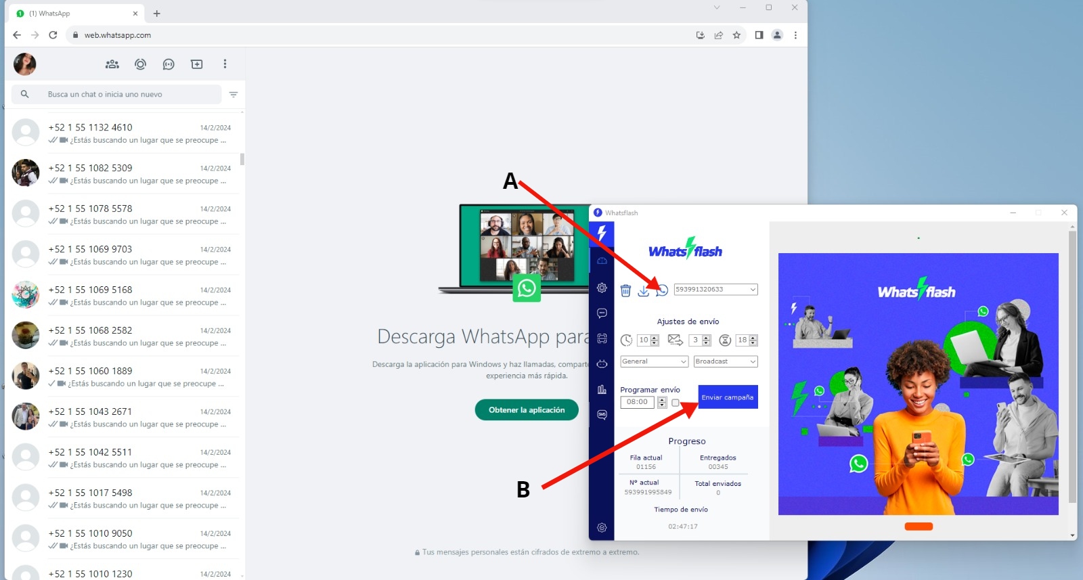Image resolution: width=1083 pixels, height=580 pixels.
Task: Open chat +52 1 55 1068 2582
Action: pos(125,336)
